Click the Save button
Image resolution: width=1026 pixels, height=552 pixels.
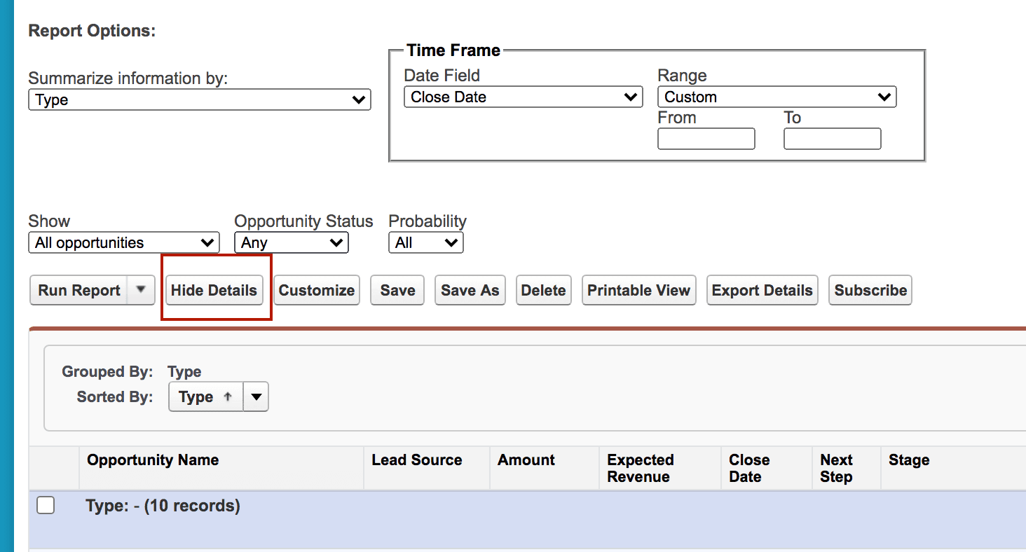(x=397, y=290)
